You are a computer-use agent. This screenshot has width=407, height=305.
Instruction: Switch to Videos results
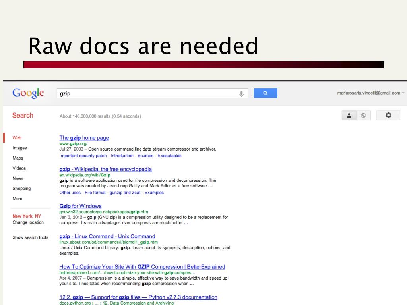[x=19, y=168]
